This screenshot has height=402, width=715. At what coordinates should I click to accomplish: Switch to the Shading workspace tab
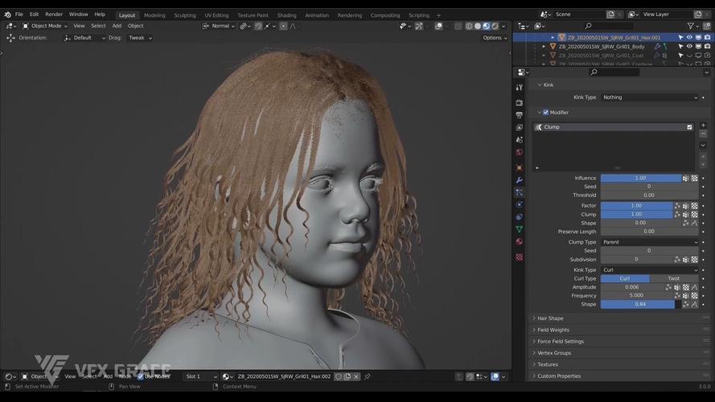tap(286, 15)
